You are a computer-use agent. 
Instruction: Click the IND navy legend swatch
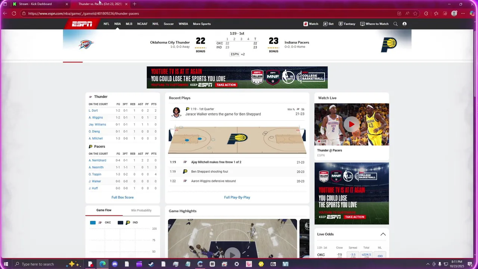120,223
